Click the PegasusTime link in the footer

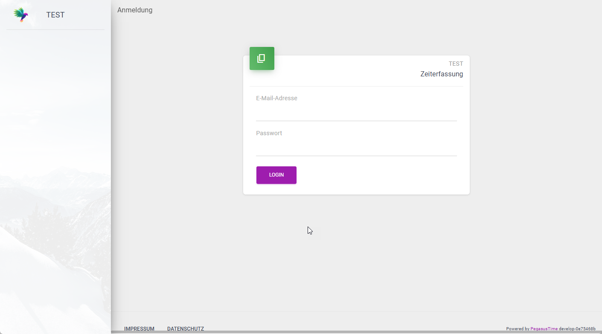544,328
